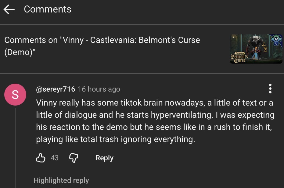Open the three-dot comment options menu

point(270,89)
